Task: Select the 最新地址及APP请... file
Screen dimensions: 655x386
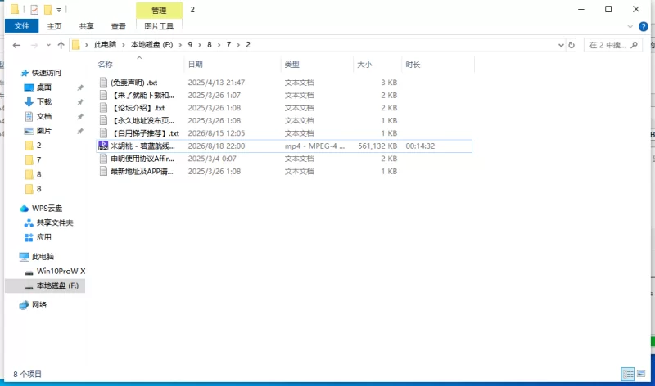Action: click(141, 171)
